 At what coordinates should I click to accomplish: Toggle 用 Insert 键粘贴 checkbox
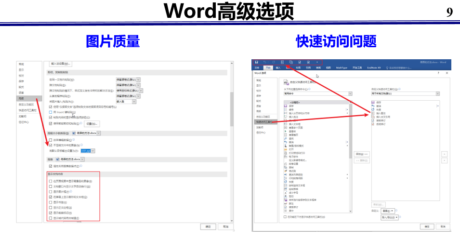coord(51,112)
